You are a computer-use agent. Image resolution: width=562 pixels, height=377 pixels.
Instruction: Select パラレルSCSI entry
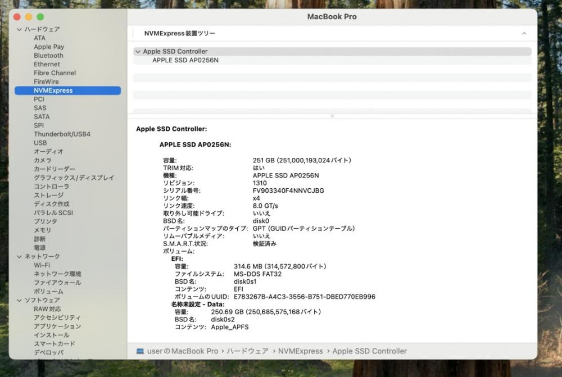(x=53, y=212)
